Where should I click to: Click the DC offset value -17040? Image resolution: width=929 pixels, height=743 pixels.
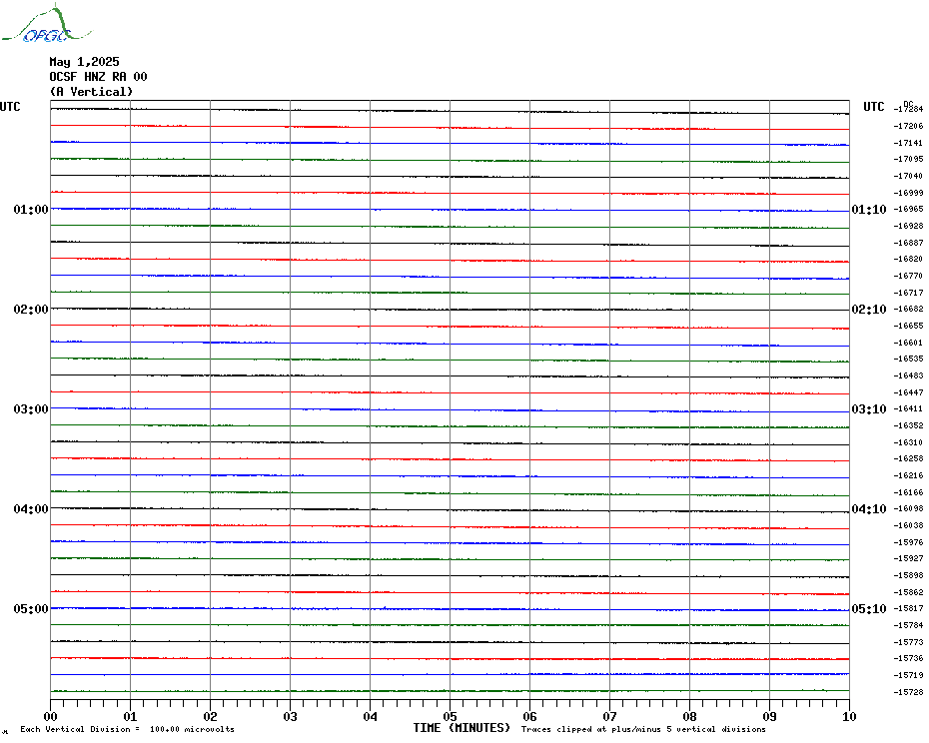(x=908, y=176)
